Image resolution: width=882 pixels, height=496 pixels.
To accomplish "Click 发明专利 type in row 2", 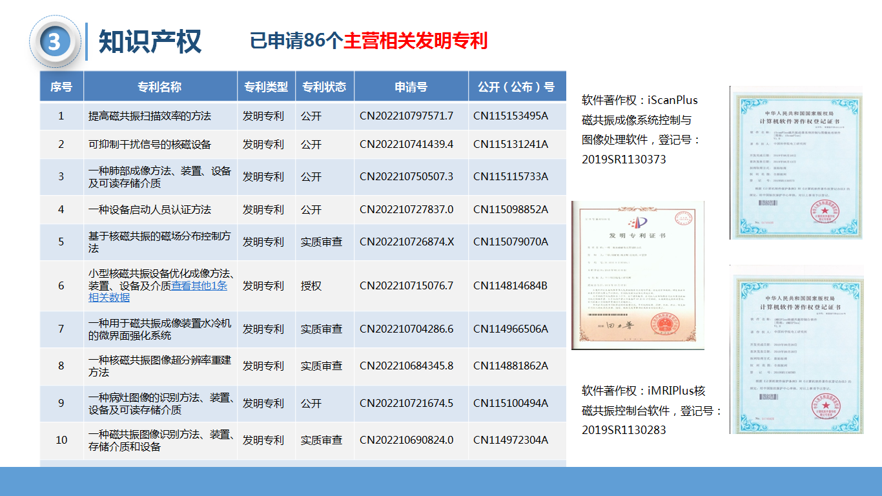I will click(263, 144).
